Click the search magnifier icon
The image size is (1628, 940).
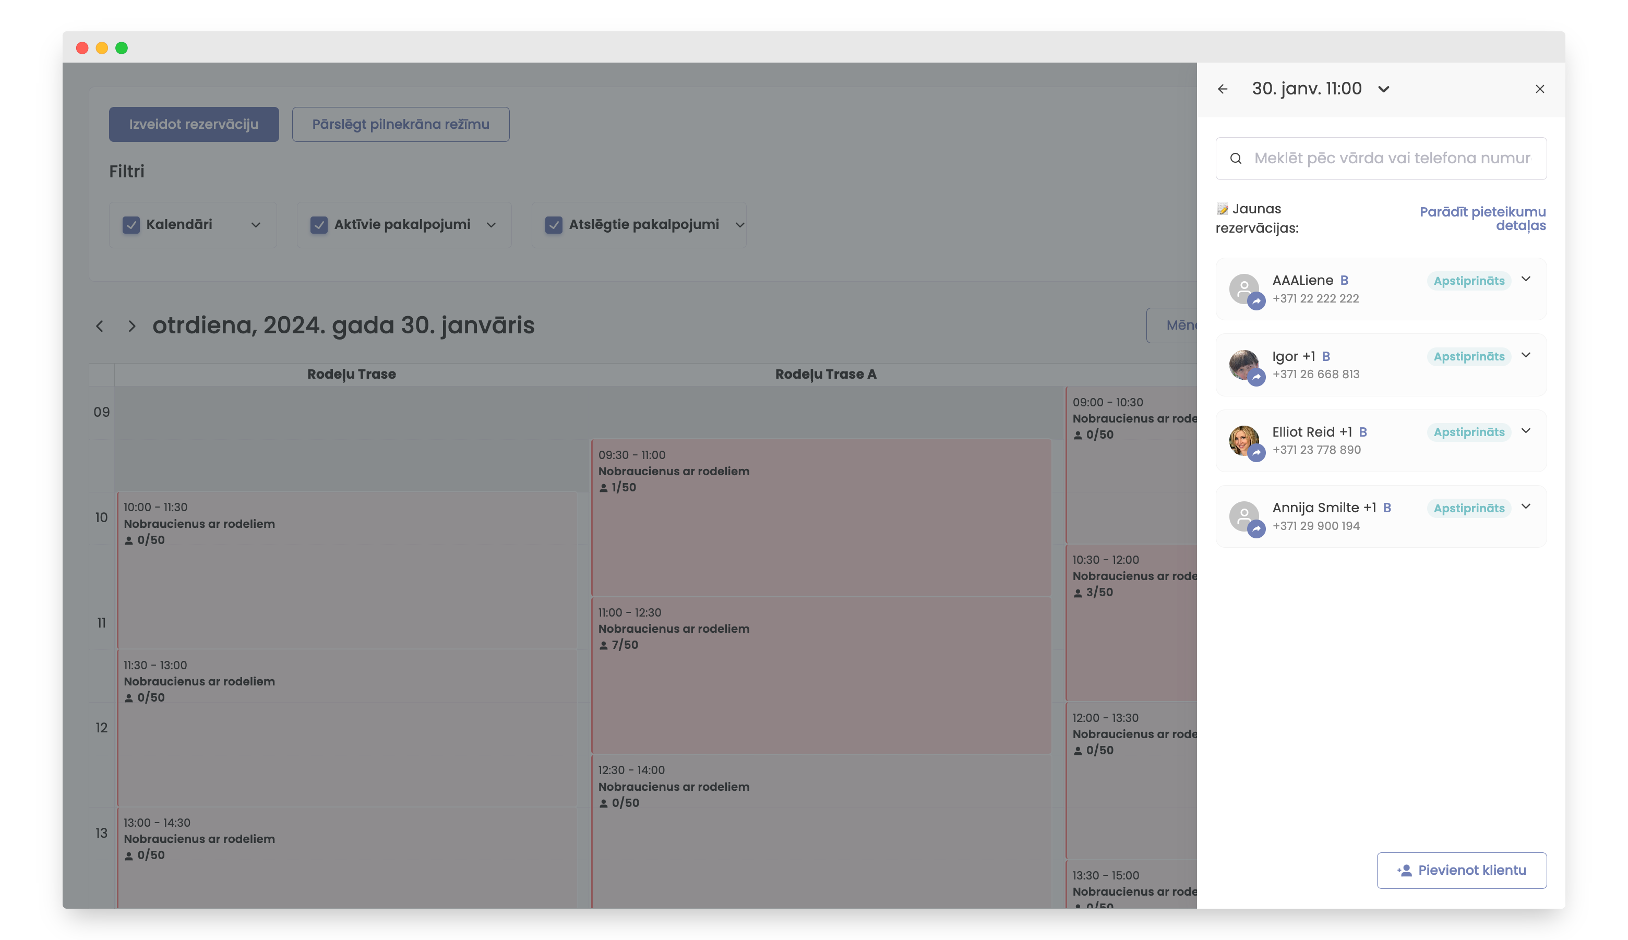point(1236,158)
